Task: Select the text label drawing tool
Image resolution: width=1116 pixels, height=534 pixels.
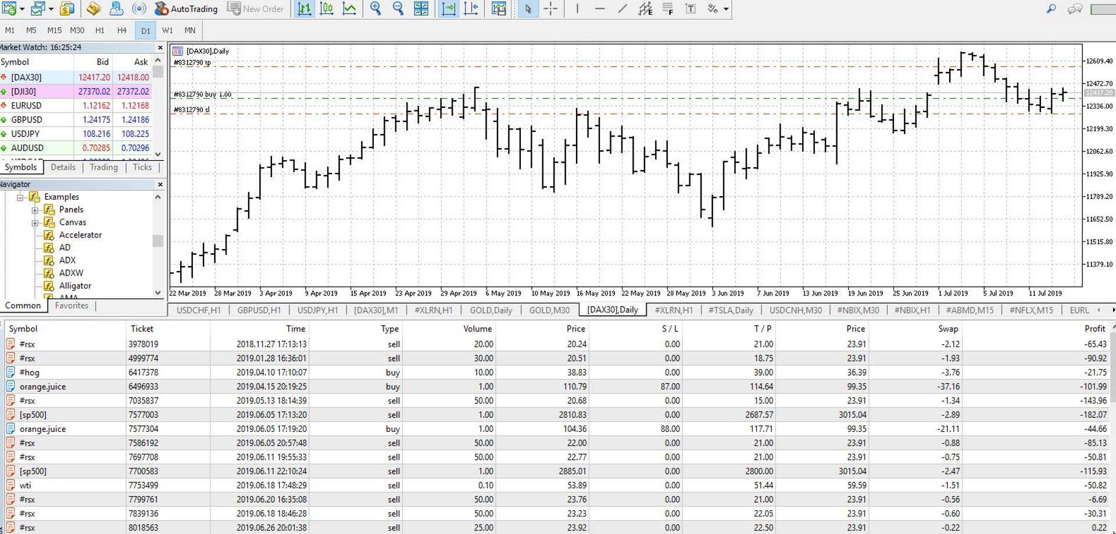Action: [x=691, y=9]
